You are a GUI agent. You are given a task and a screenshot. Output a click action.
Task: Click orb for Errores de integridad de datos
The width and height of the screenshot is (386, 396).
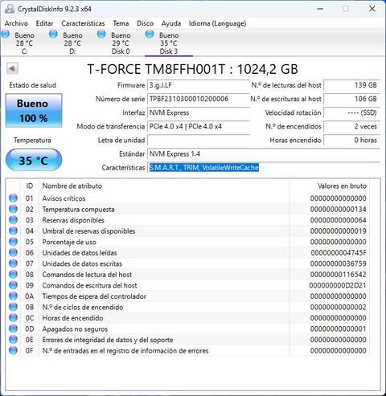pyautogui.click(x=13, y=340)
